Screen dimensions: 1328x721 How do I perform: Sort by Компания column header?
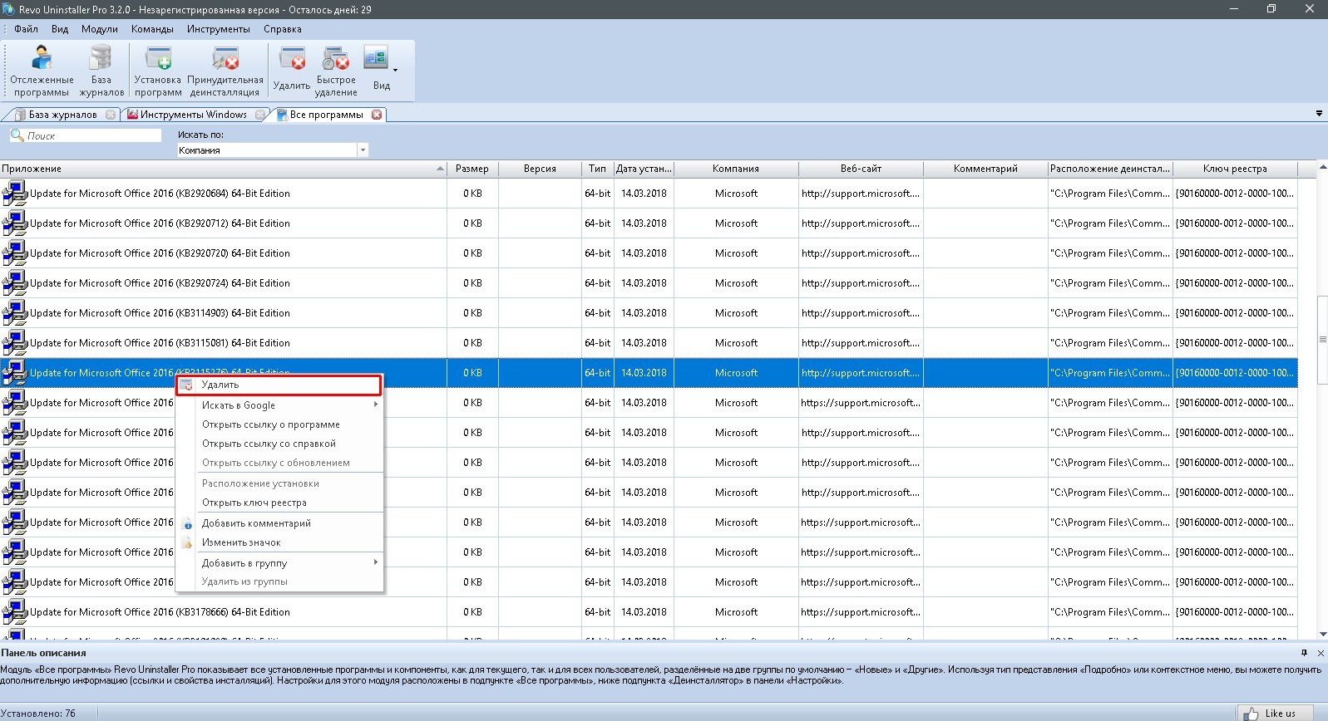point(736,169)
